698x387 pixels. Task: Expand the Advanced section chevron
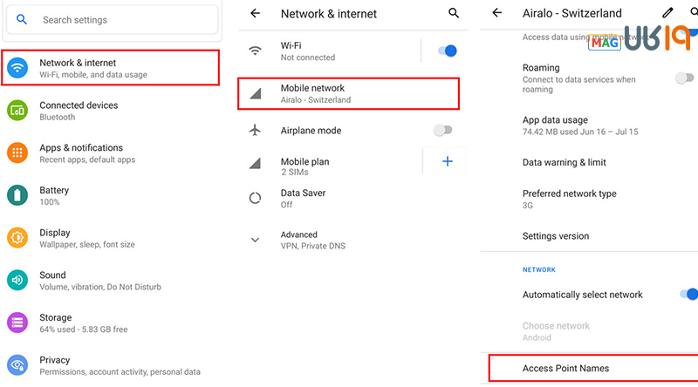[x=256, y=240]
